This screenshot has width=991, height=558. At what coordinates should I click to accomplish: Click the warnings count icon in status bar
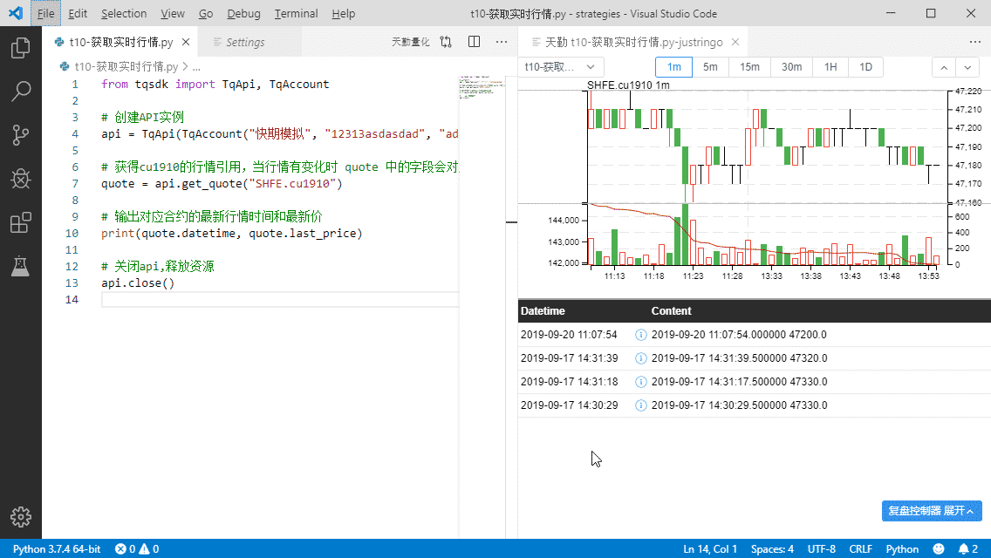(144, 549)
